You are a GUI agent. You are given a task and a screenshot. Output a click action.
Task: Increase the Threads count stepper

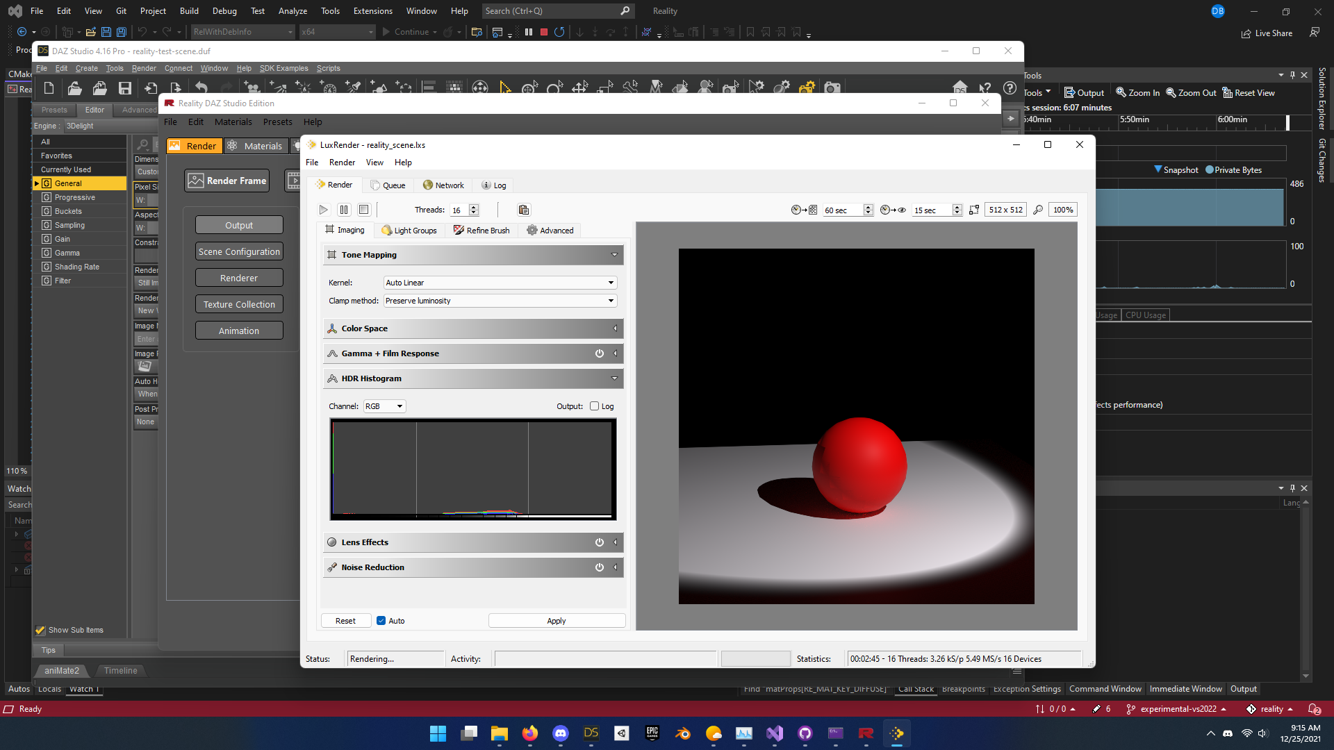[474, 207]
